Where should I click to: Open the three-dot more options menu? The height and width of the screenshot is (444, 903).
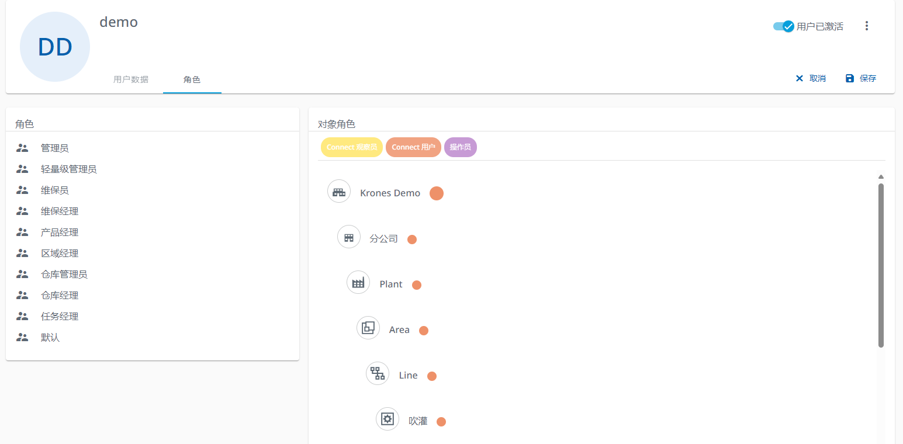pyautogui.click(x=867, y=26)
